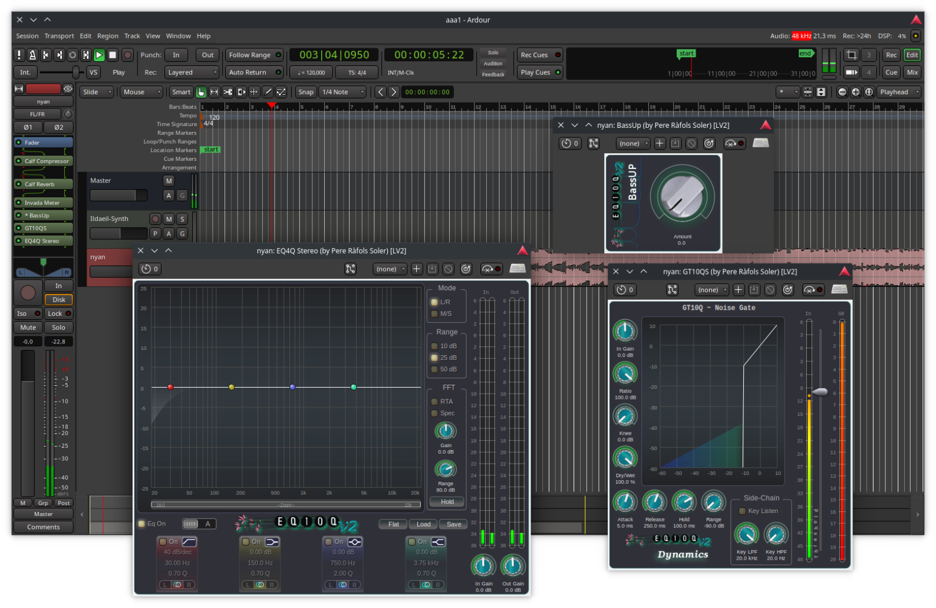Click the previous nudge arrow

(x=381, y=92)
